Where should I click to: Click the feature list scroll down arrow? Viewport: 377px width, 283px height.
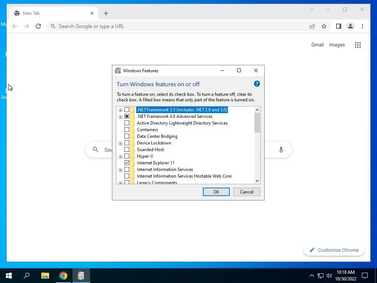(x=257, y=181)
